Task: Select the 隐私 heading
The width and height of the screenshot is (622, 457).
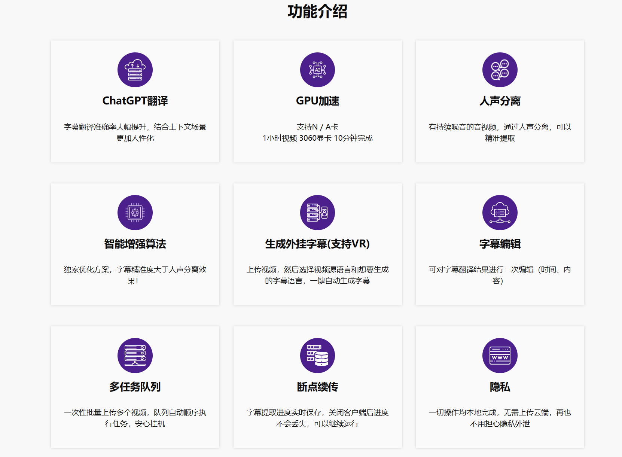Action: tap(500, 387)
